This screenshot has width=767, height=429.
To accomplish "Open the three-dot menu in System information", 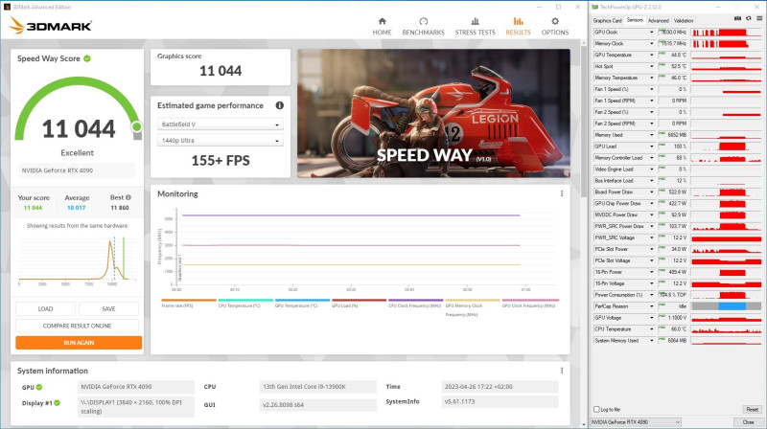I will point(562,371).
